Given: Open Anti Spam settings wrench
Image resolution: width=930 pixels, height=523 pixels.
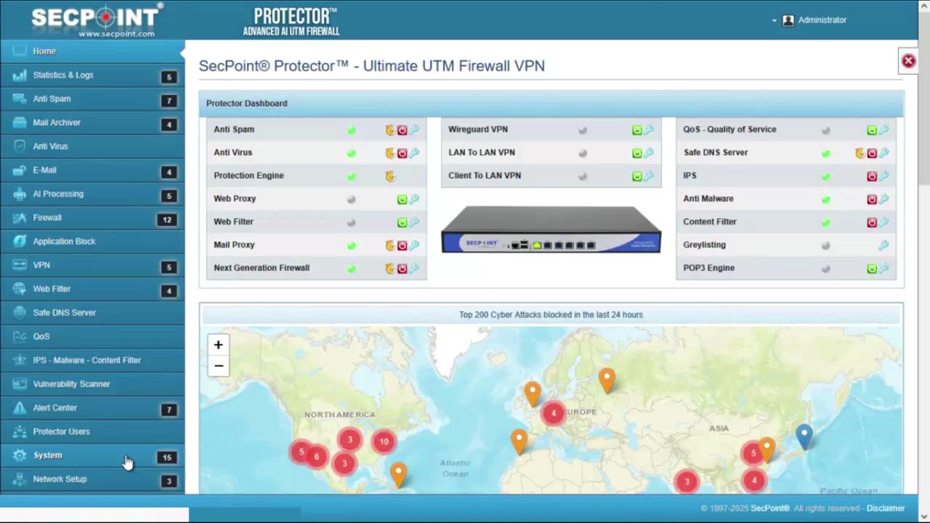Looking at the screenshot, I should click(x=414, y=130).
